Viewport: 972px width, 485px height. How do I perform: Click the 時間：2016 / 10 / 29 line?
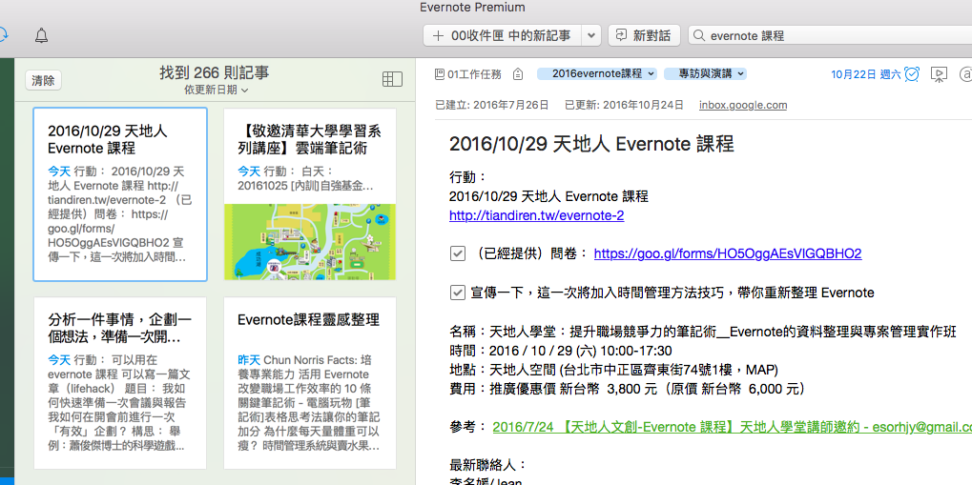tap(561, 352)
